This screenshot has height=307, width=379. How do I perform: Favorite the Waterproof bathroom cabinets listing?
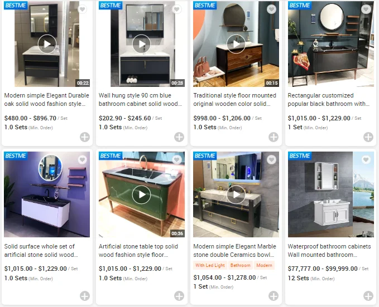click(x=366, y=159)
